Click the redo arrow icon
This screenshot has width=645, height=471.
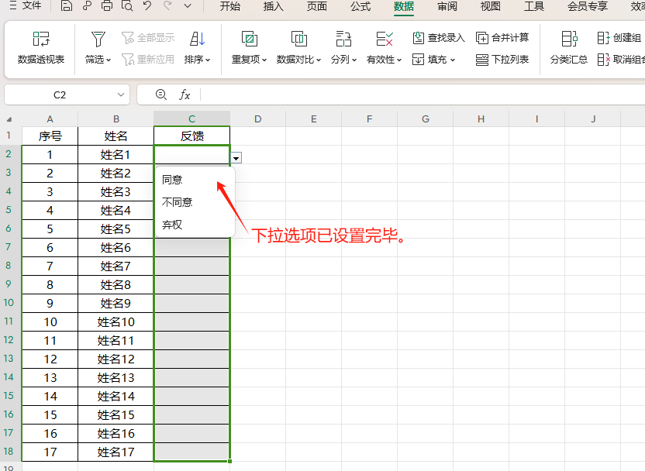[x=167, y=5]
